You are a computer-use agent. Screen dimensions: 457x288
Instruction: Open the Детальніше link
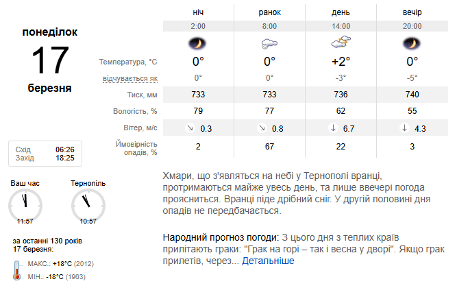268,261
